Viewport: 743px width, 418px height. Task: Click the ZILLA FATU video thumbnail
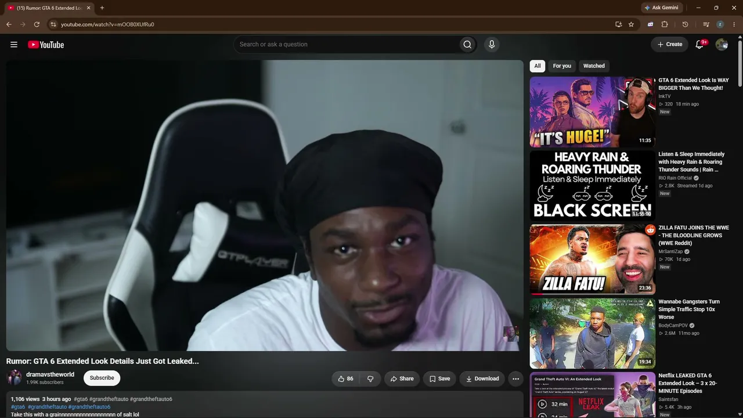[592, 260]
